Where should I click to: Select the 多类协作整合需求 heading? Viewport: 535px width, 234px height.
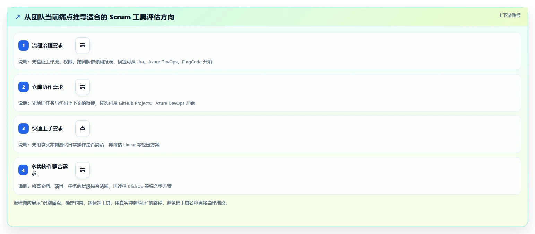coord(50,170)
